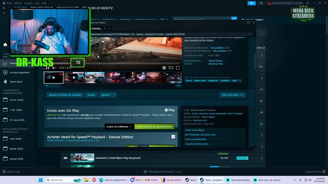Click the Course tag

click(x=189, y=80)
